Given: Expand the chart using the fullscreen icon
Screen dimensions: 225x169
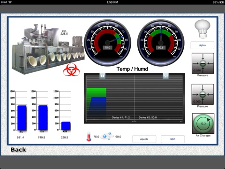Looking at the screenshot, I should (x=165, y=76).
